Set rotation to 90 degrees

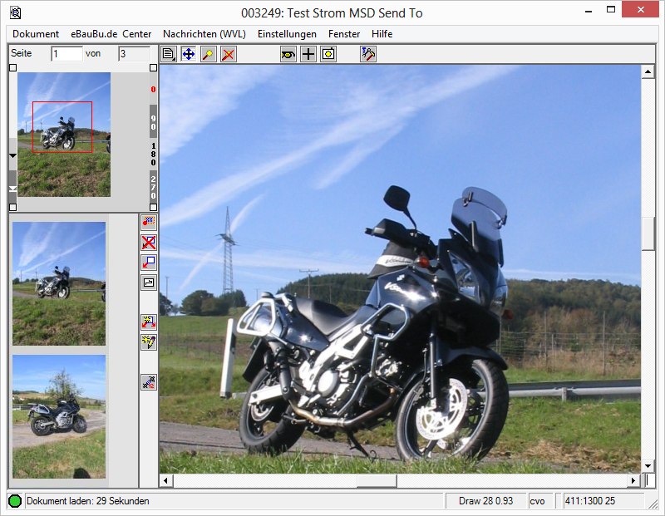(153, 122)
